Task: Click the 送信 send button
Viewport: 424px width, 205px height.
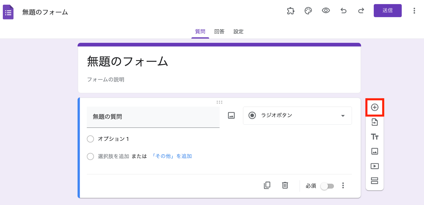Action: point(387,11)
